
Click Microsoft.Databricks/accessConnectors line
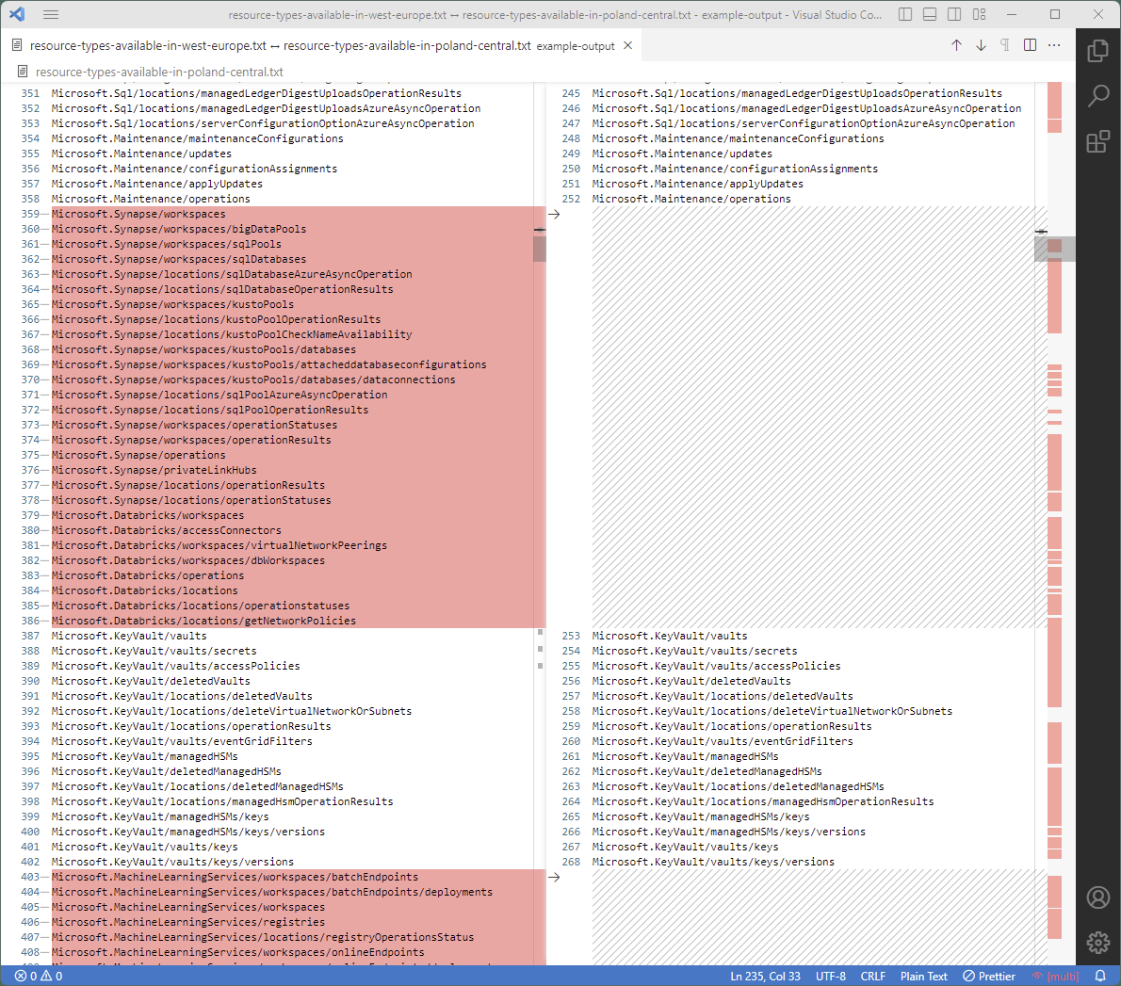tap(166, 530)
